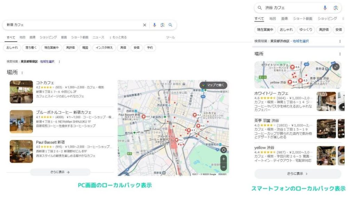Click the 4.3 map pin on Shinjuku map
The height and width of the screenshot is (200, 356).
[x=191, y=131]
